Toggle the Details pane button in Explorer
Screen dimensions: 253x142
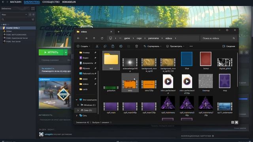pos(228,47)
